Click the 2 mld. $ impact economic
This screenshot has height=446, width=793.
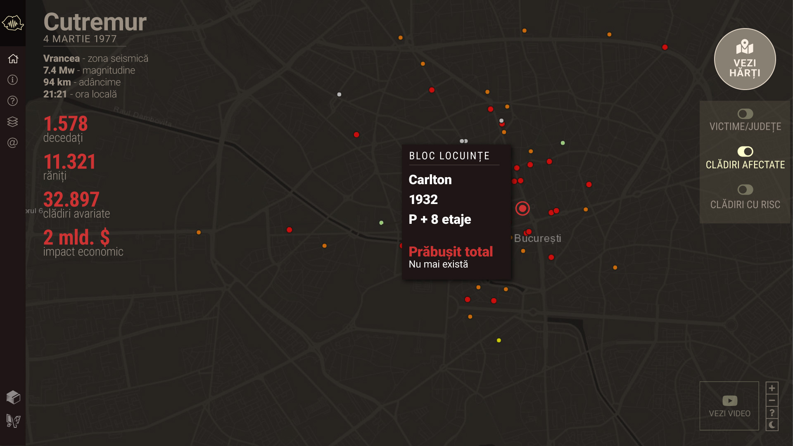(x=83, y=243)
